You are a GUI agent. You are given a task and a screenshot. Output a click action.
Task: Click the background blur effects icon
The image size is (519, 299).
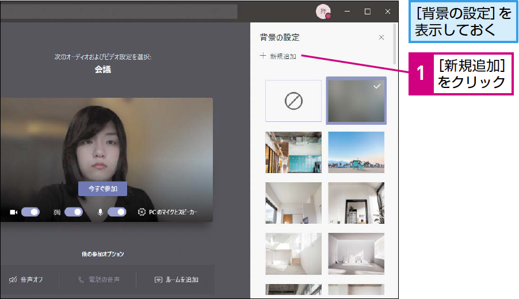pos(57,212)
